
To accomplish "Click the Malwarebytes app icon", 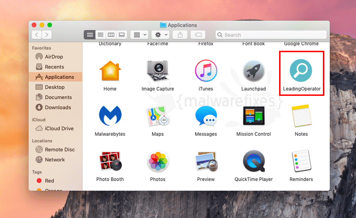I will (110, 116).
